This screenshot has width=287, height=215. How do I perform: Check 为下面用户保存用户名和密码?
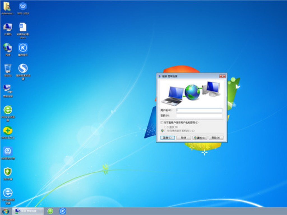click(162, 122)
